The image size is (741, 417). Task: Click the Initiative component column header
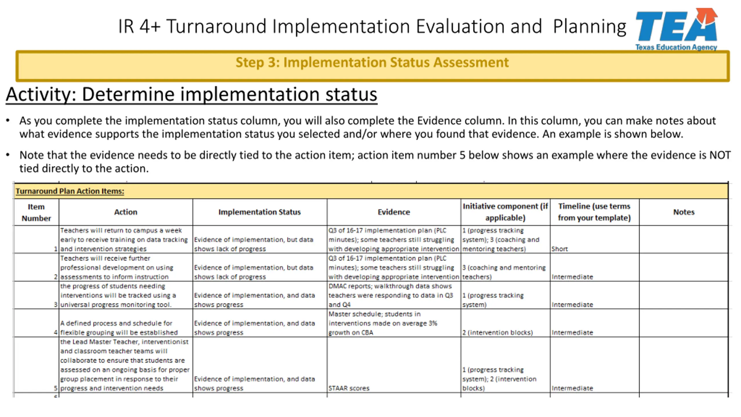point(505,212)
